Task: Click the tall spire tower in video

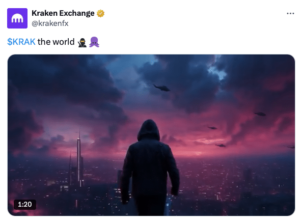Action: [79, 158]
